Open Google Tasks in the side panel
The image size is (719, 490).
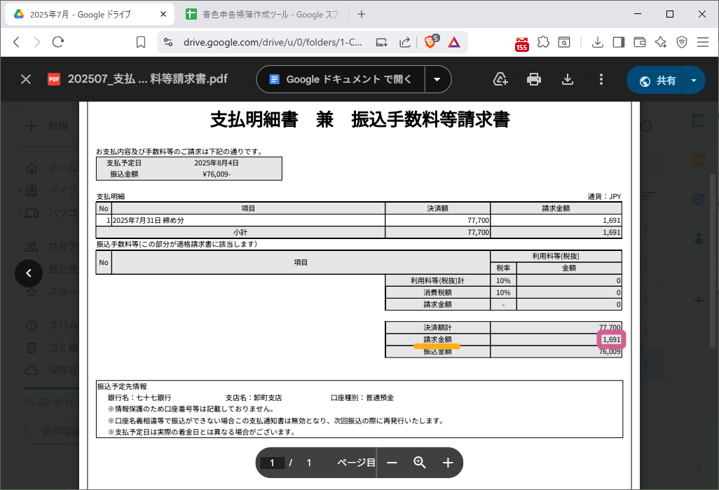[x=697, y=198]
